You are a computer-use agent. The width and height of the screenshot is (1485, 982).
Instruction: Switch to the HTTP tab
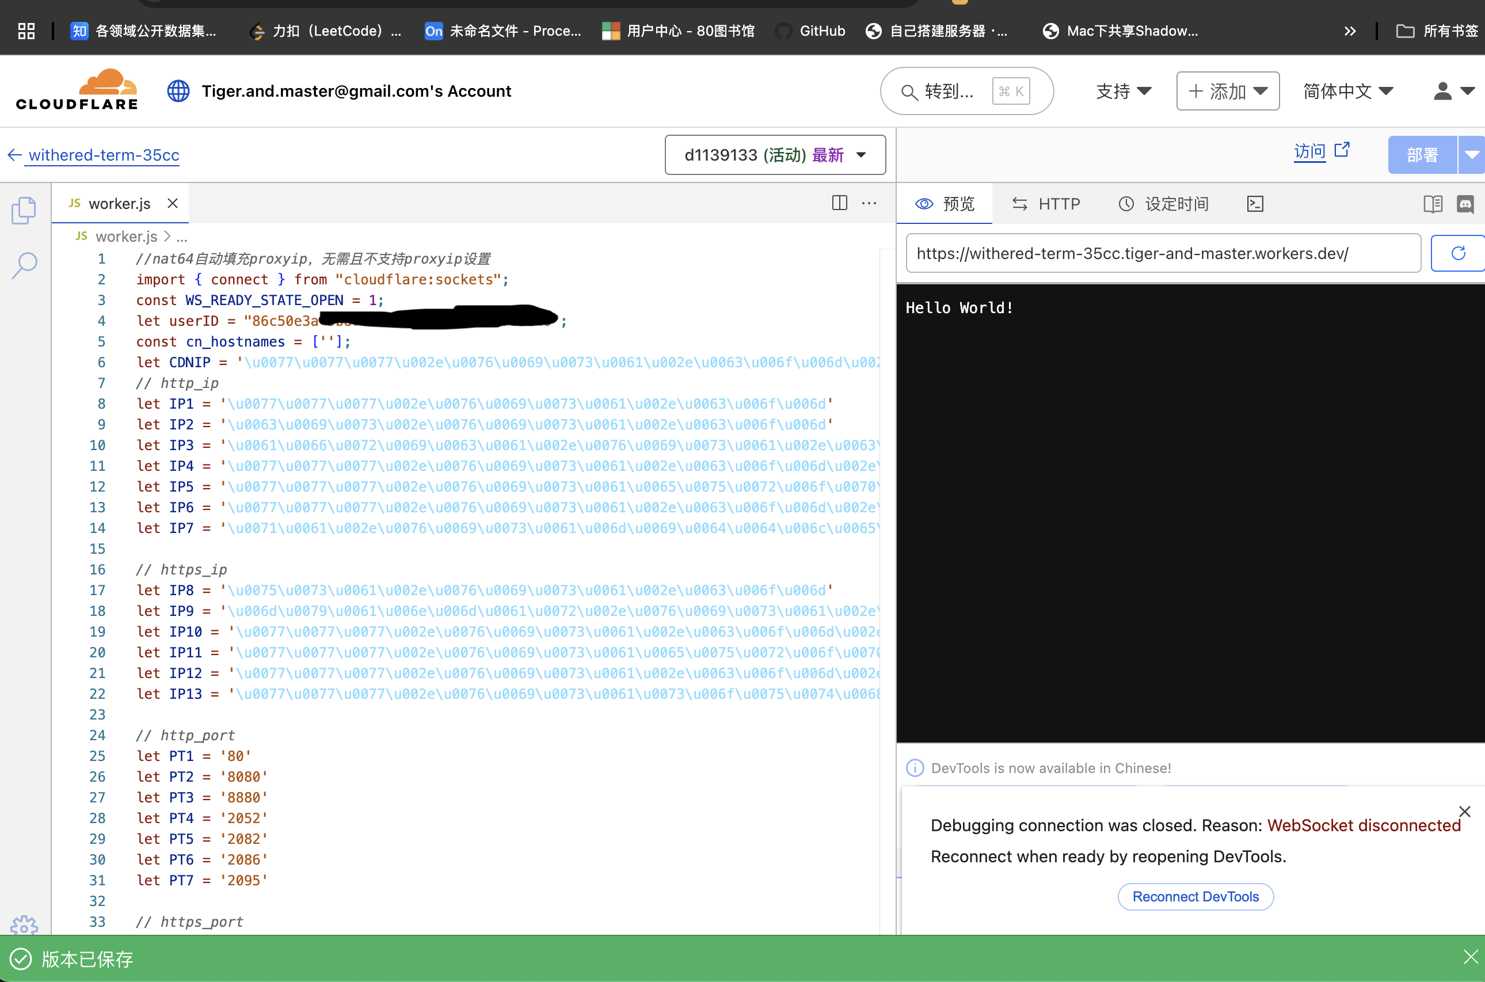1046,204
